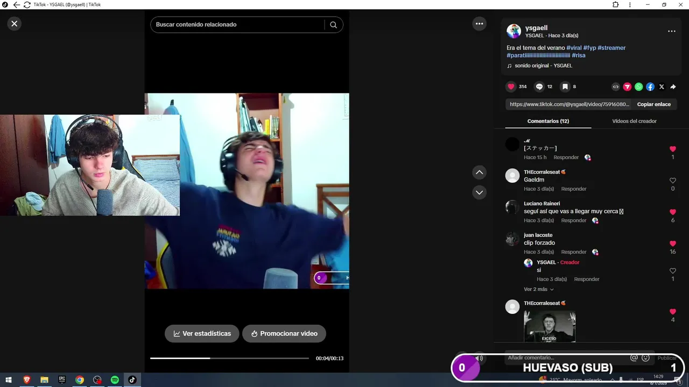
Task: Click the search magnifier icon
Action: [x=333, y=25]
